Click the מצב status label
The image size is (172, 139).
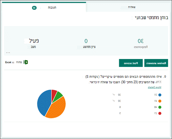[x=33, y=47]
